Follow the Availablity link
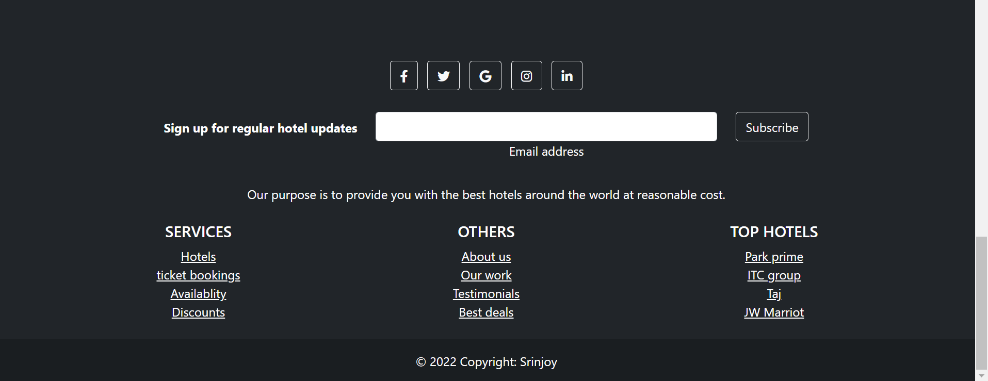The height and width of the screenshot is (381, 988). pyautogui.click(x=198, y=294)
